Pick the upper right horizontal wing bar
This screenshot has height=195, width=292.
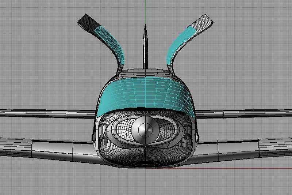243,113
